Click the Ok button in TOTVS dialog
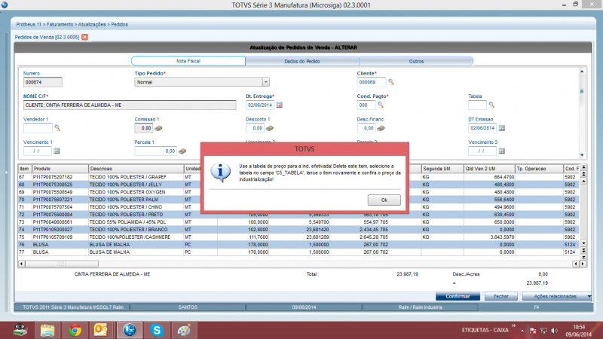Viewport: 603px width, 339px height. (x=384, y=200)
